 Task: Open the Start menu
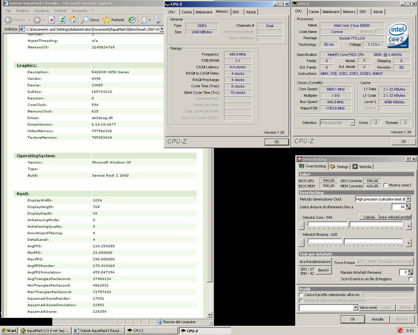click(9, 331)
